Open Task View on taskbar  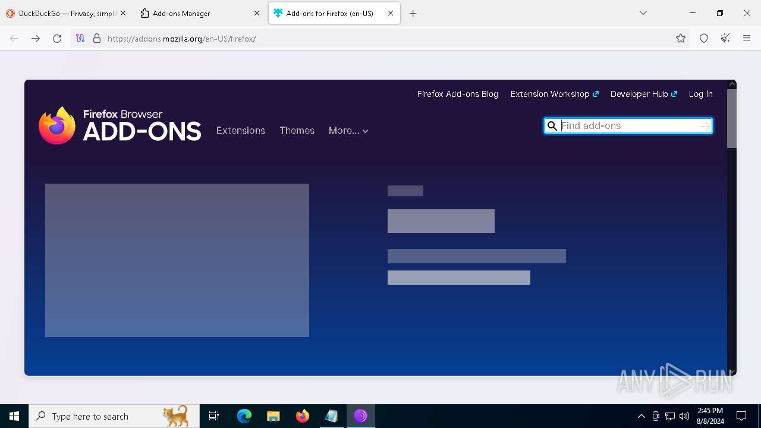214,416
